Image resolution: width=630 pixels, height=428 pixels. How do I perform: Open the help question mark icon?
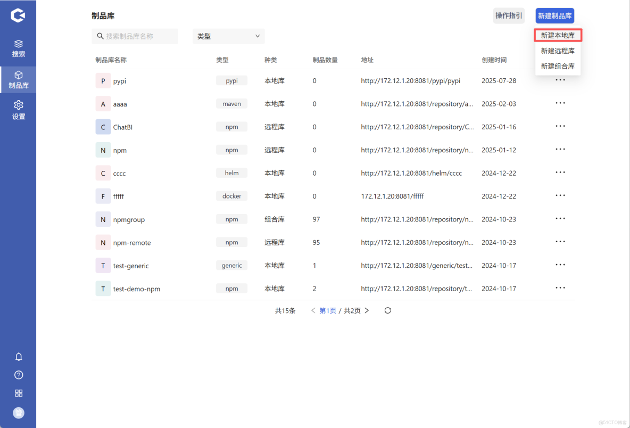[19, 375]
